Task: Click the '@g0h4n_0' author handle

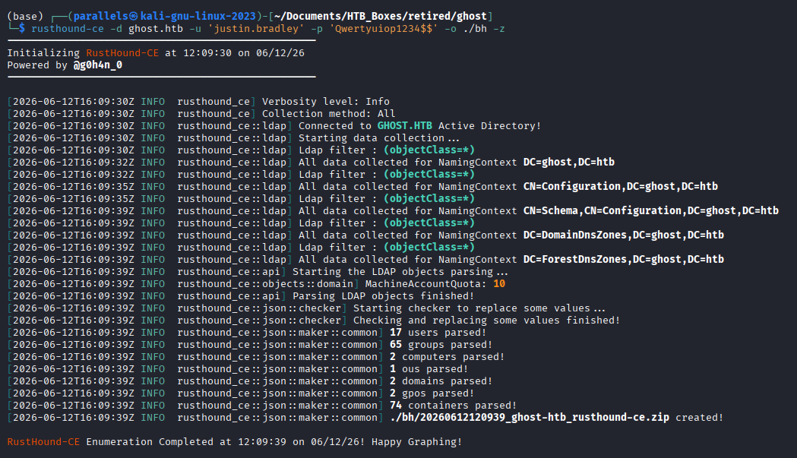Action: (x=98, y=65)
